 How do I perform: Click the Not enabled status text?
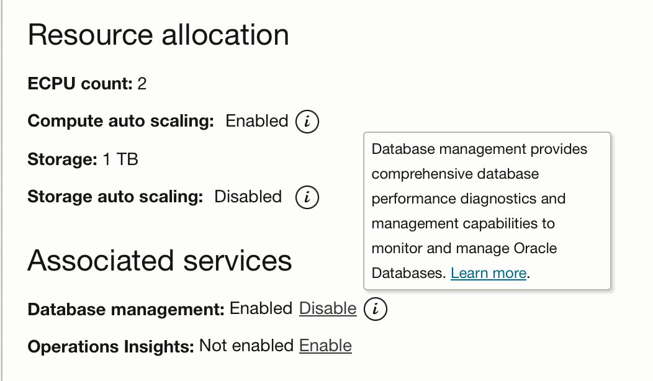click(246, 346)
